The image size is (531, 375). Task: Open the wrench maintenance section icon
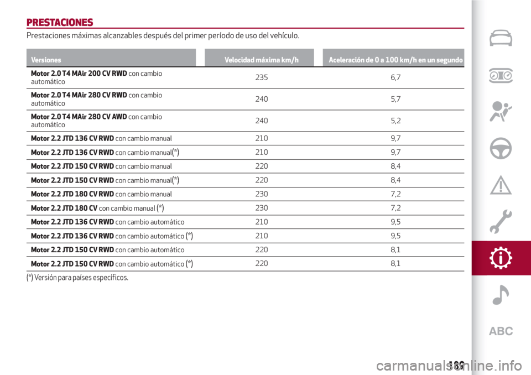[501, 222]
